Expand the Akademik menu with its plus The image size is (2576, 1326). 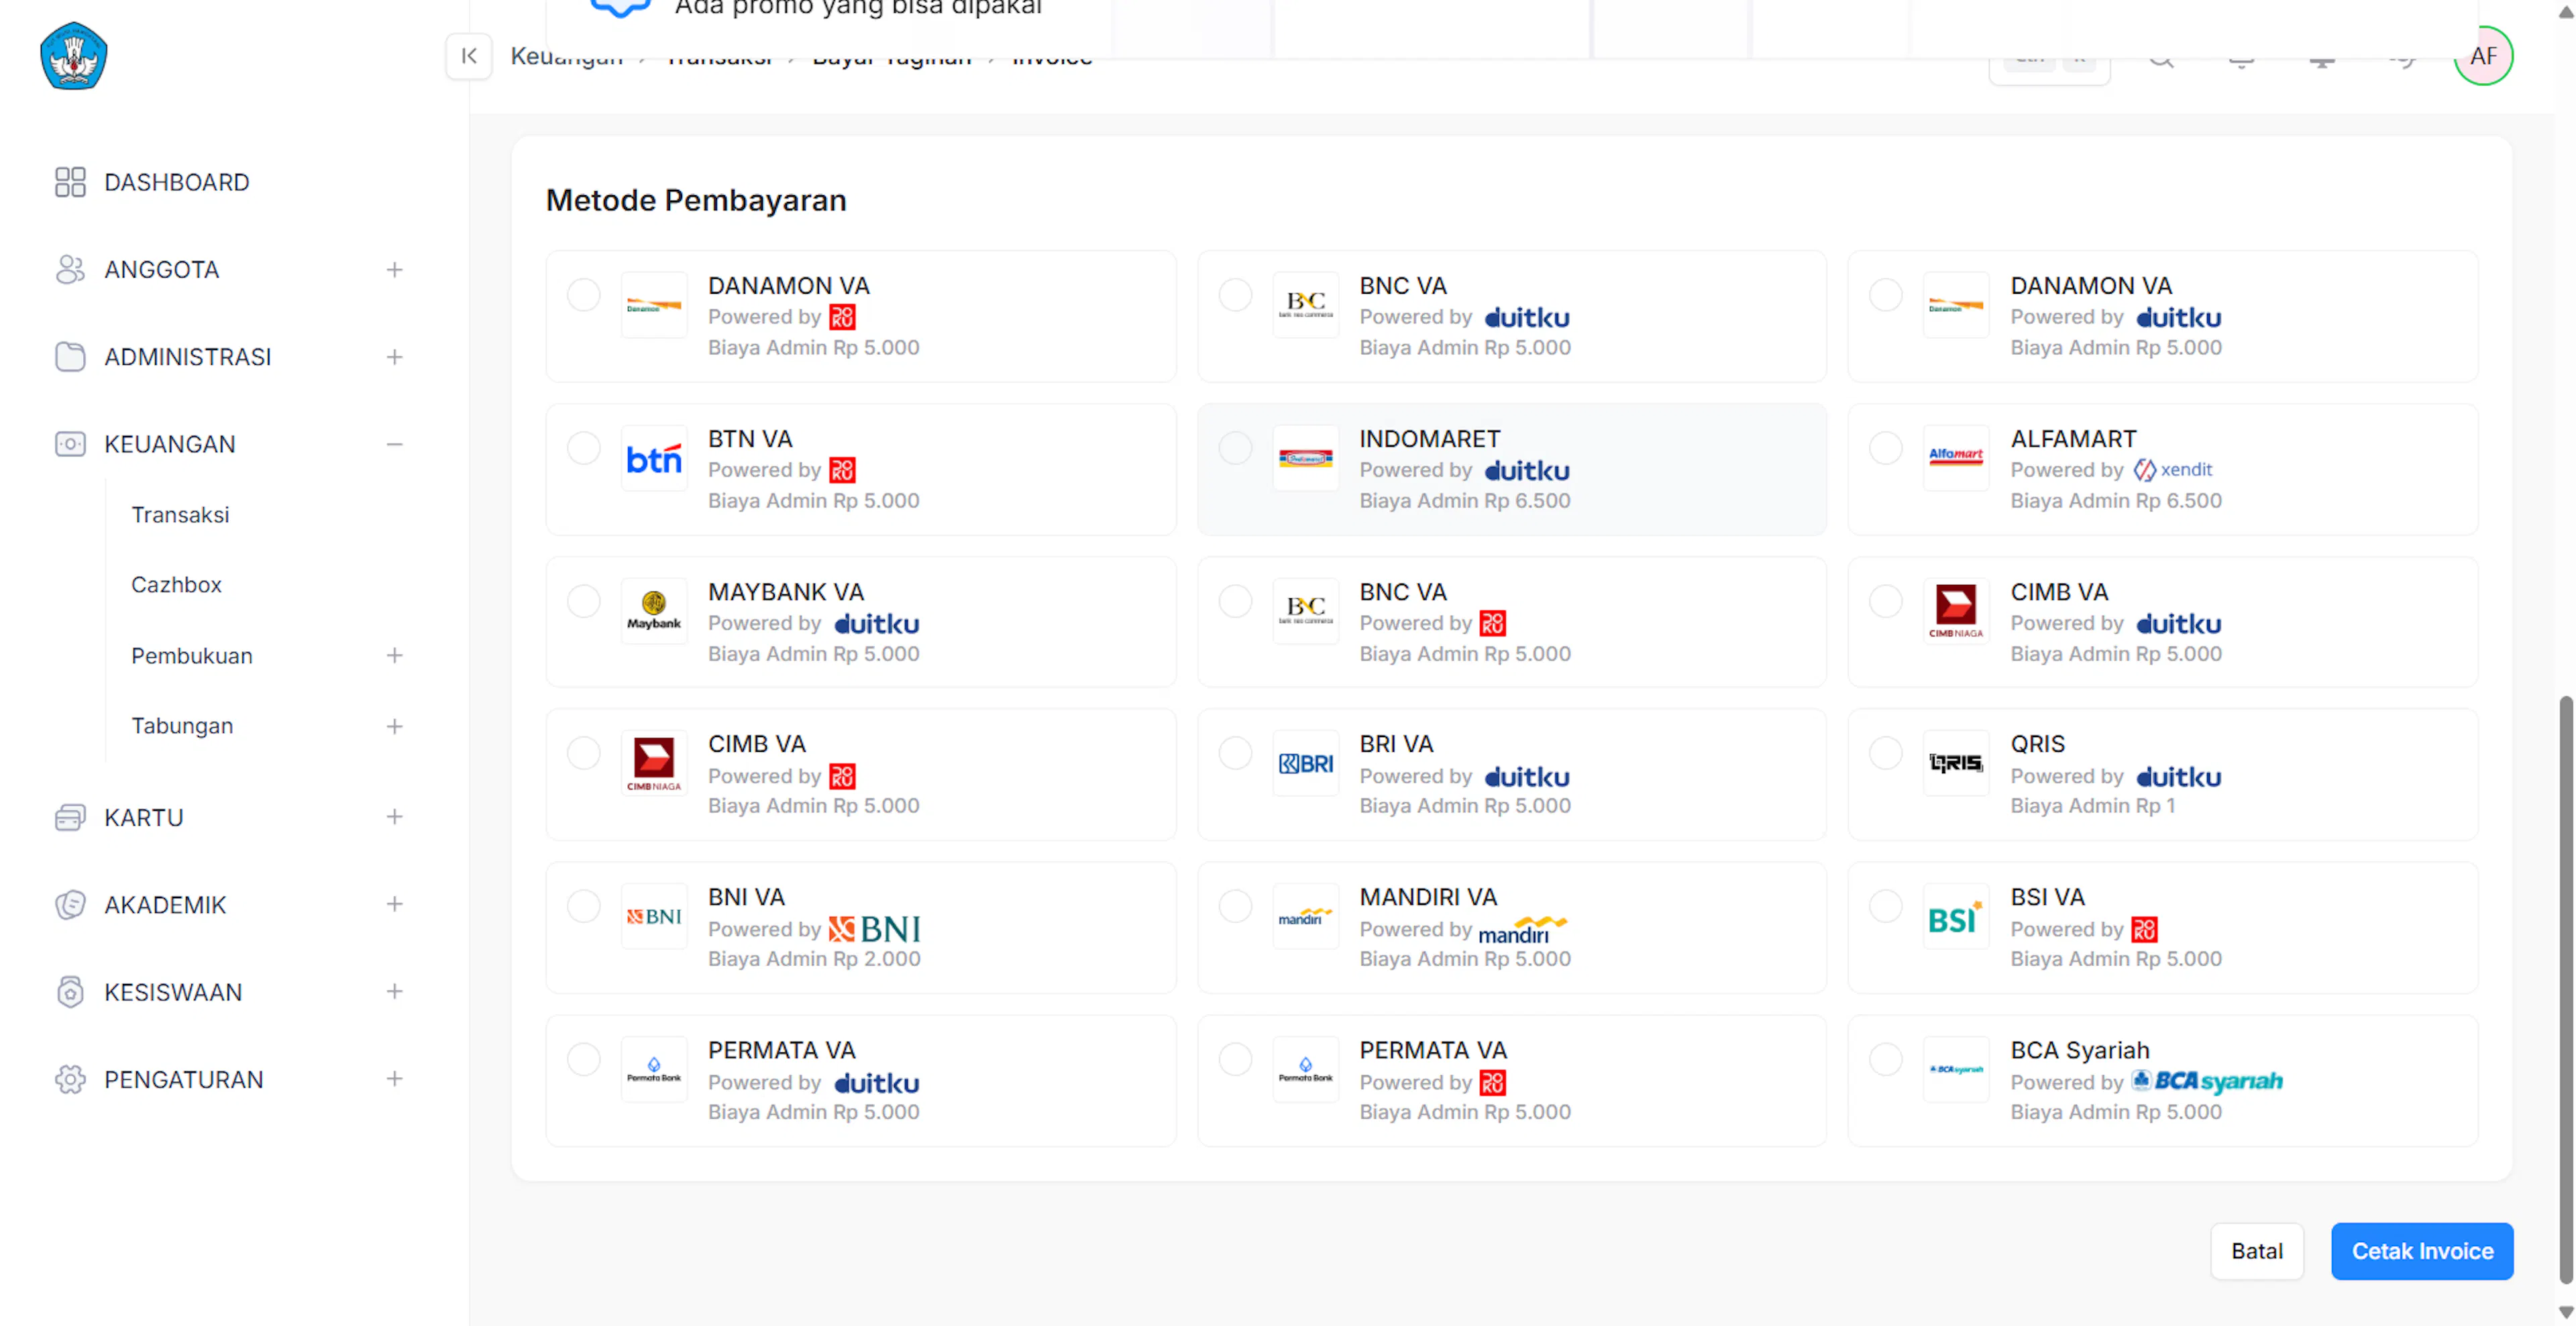click(x=395, y=904)
